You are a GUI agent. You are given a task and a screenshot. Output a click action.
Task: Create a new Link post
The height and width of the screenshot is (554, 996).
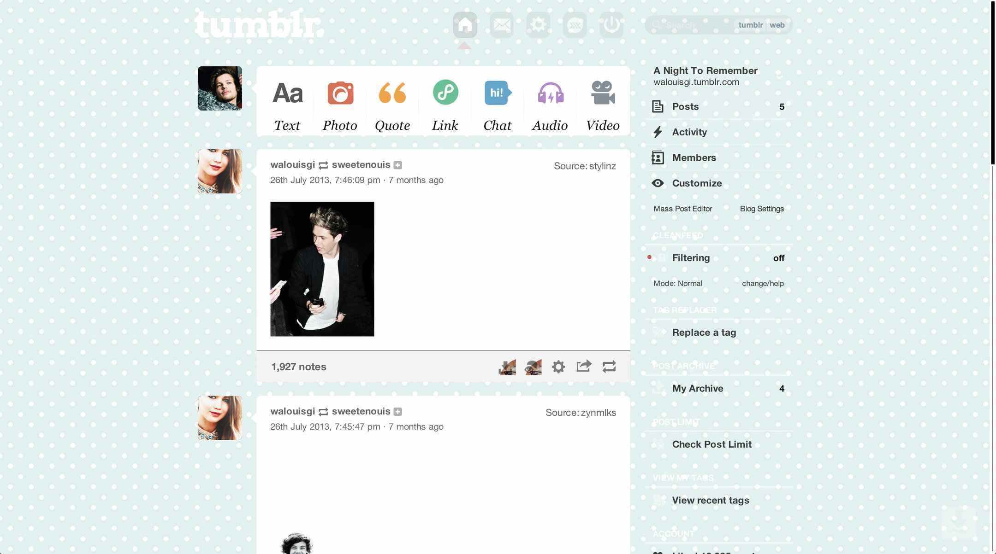(445, 105)
